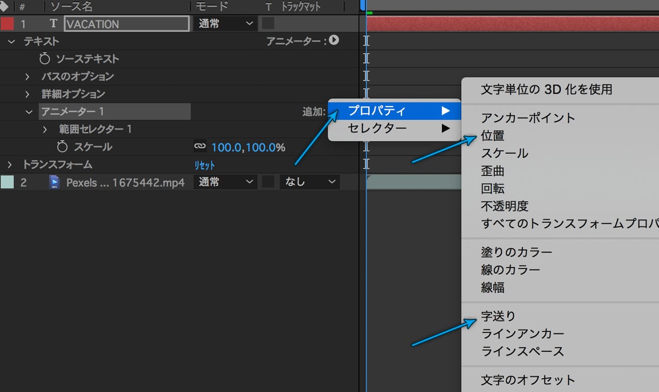659x392 pixels.
Task: Click the Scale constrain proportions link icon
Action: pyautogui.click(x=200, y=147)
